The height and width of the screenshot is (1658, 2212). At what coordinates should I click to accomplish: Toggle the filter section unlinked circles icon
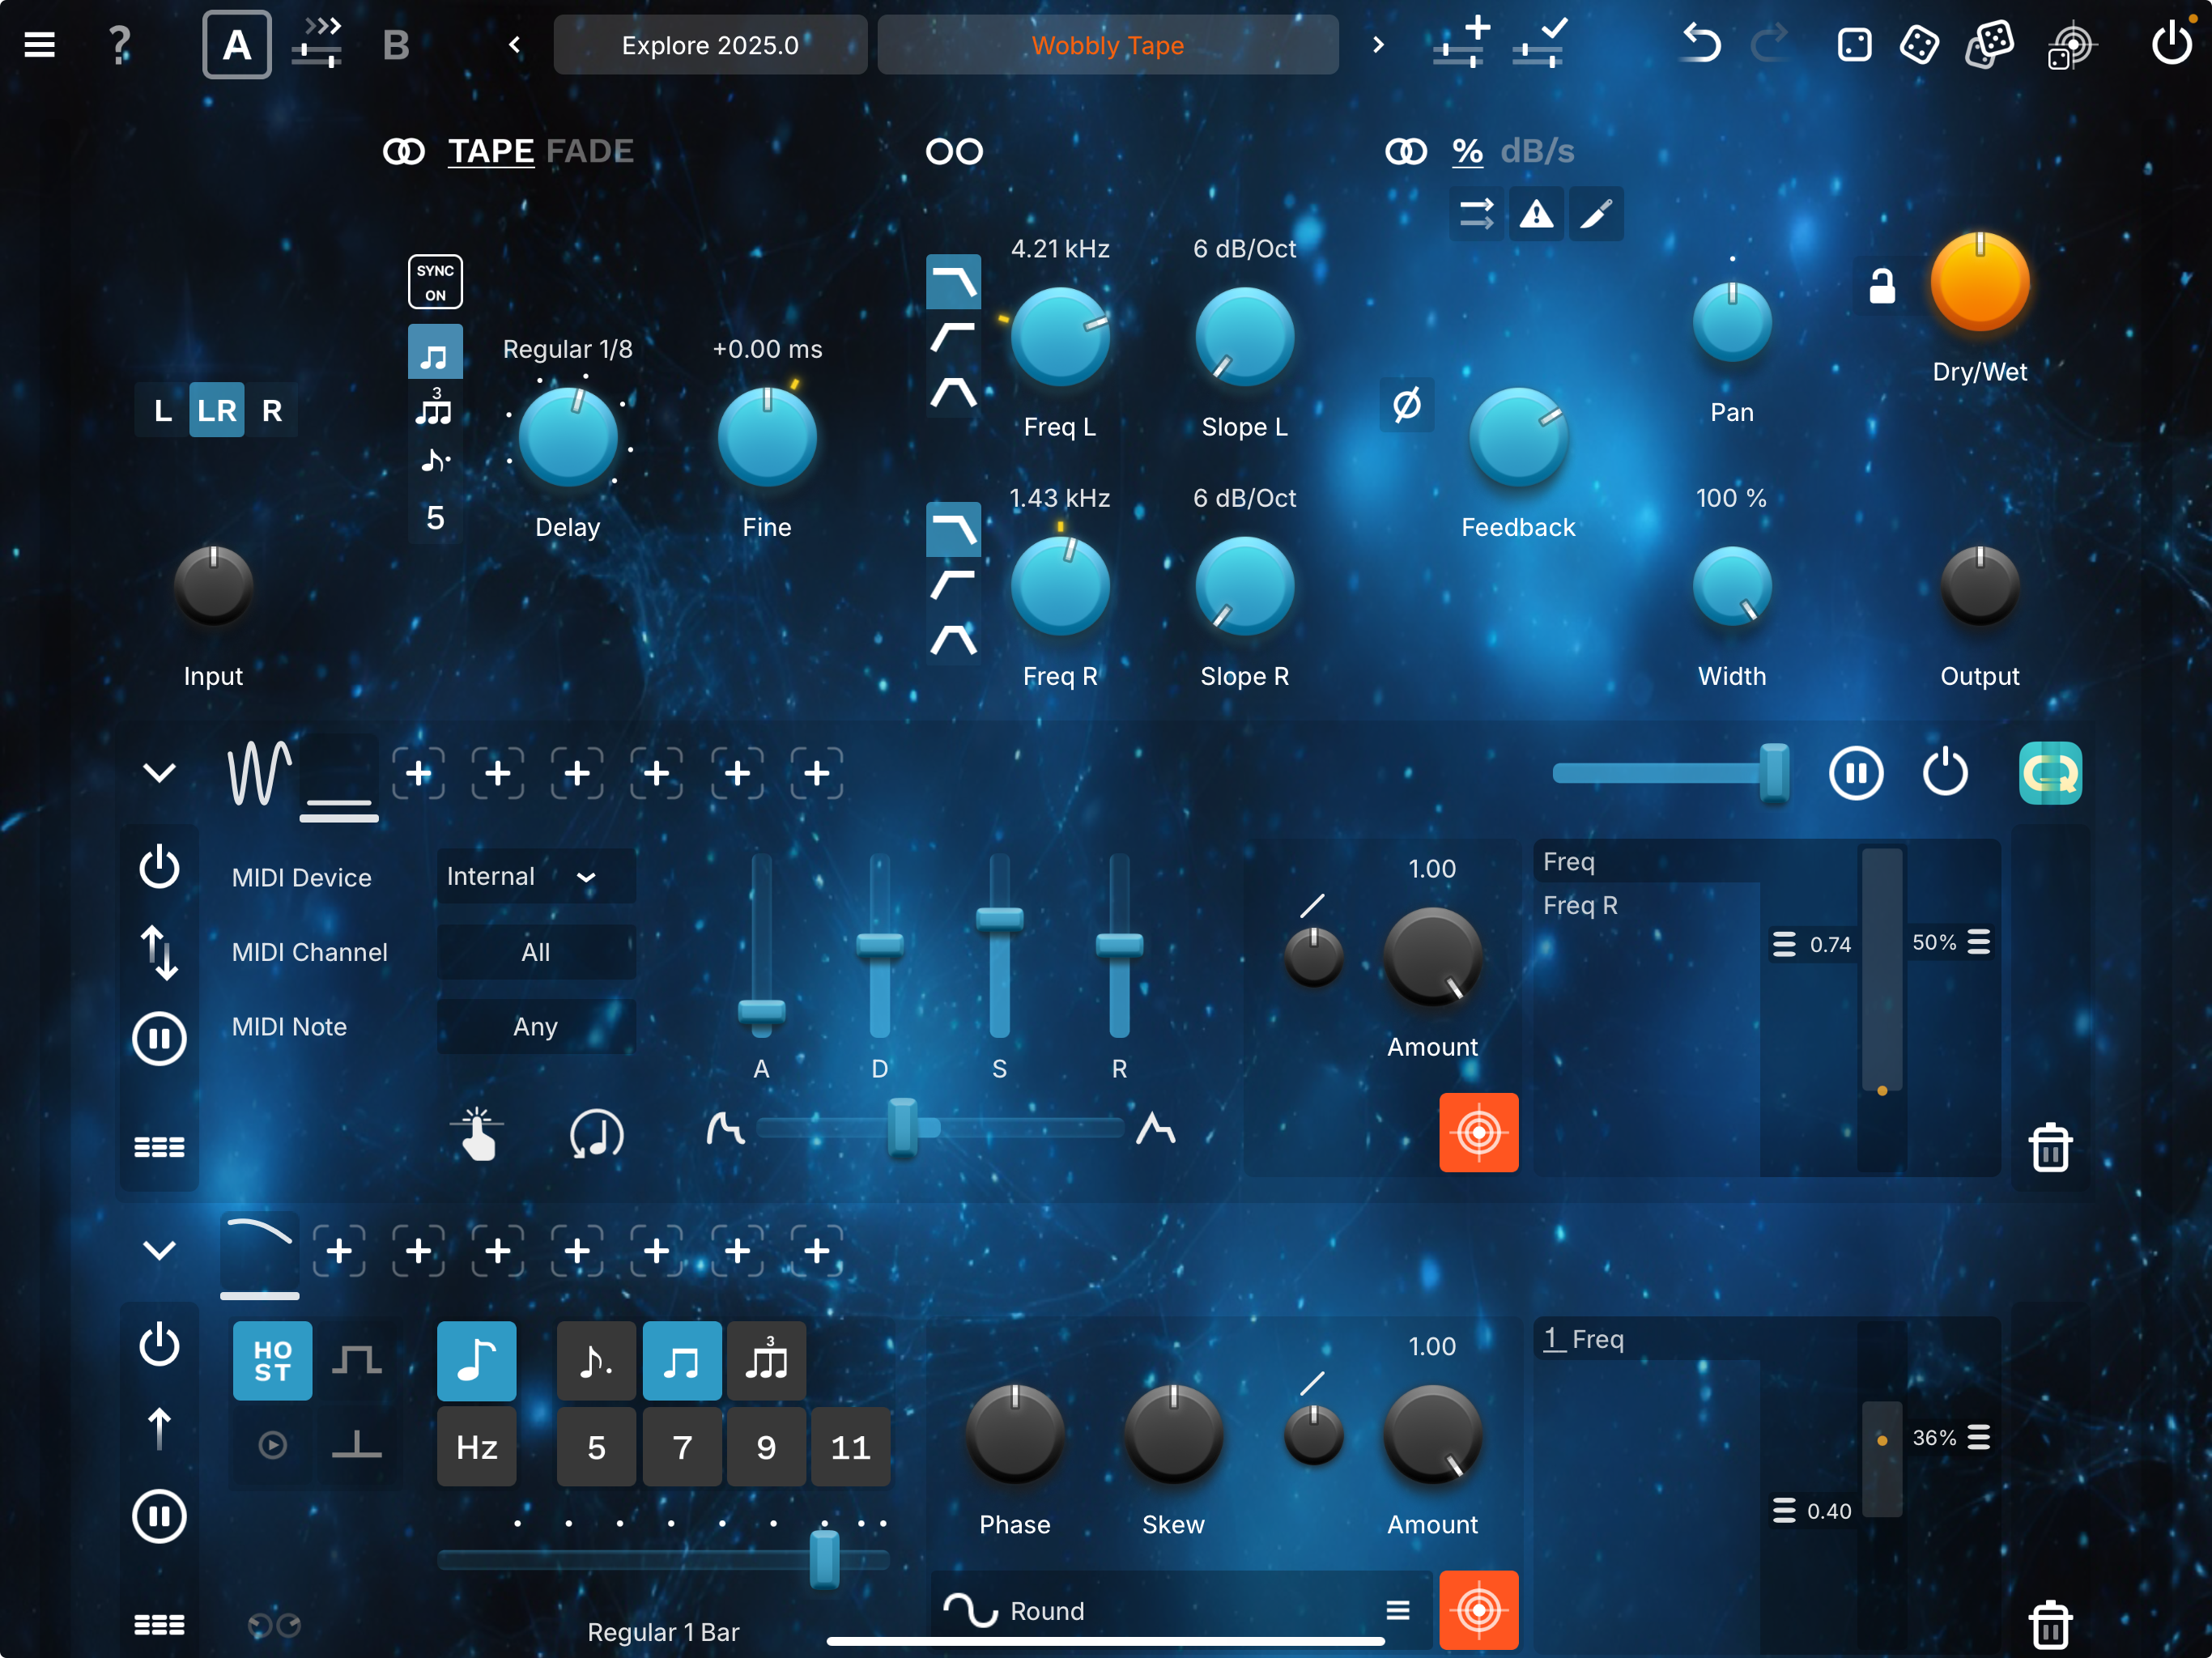coord(954,151)
